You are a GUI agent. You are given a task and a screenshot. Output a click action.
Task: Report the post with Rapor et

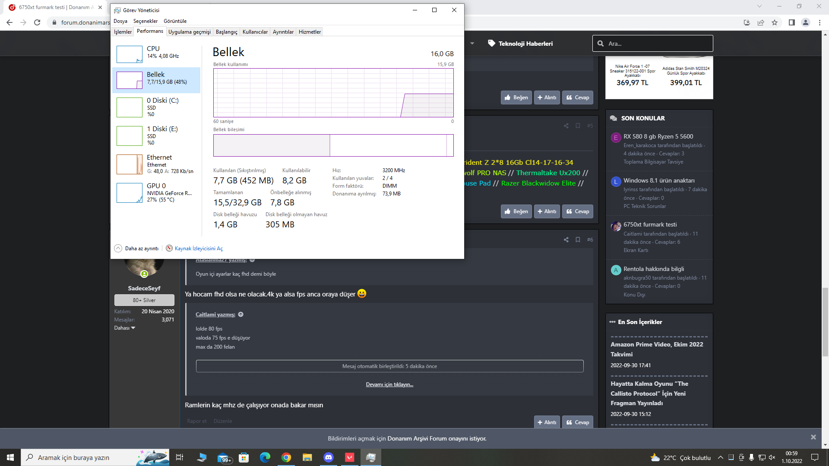[197, 421]
